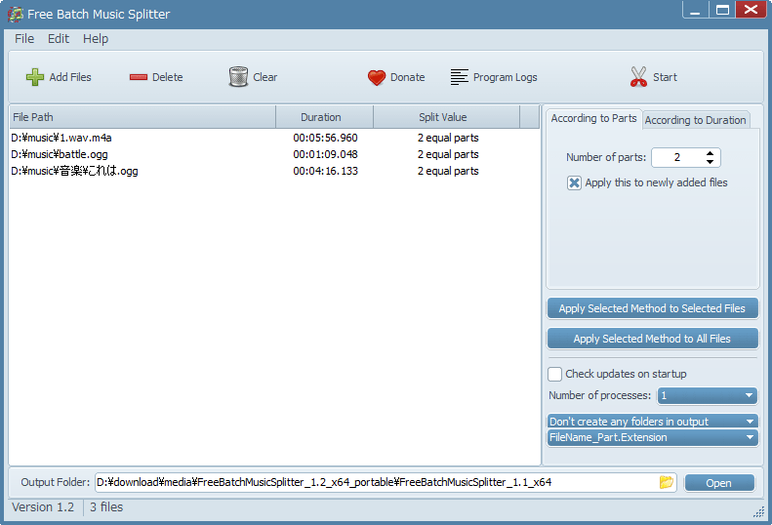Click Apply Selected Method to Selected Files
This screenshot has height=525, width=772.
652,308
